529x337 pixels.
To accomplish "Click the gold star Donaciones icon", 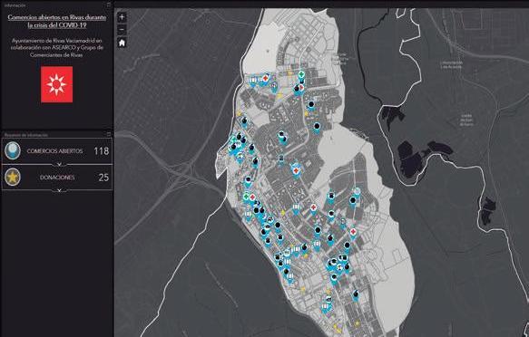I will tap(13, 177).
